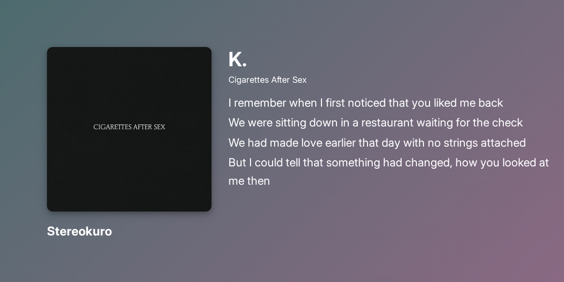
Task: Click the Stereokuro brand name
Action: [x=79, y=231]
